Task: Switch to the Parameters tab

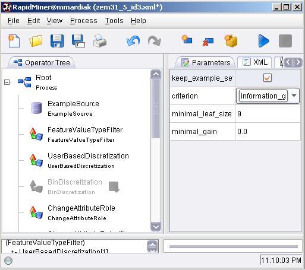Action: pyautogui.click(x=206, y=62)
